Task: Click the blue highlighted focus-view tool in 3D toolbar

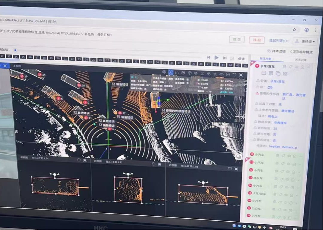Action: (x=170, y=72)
